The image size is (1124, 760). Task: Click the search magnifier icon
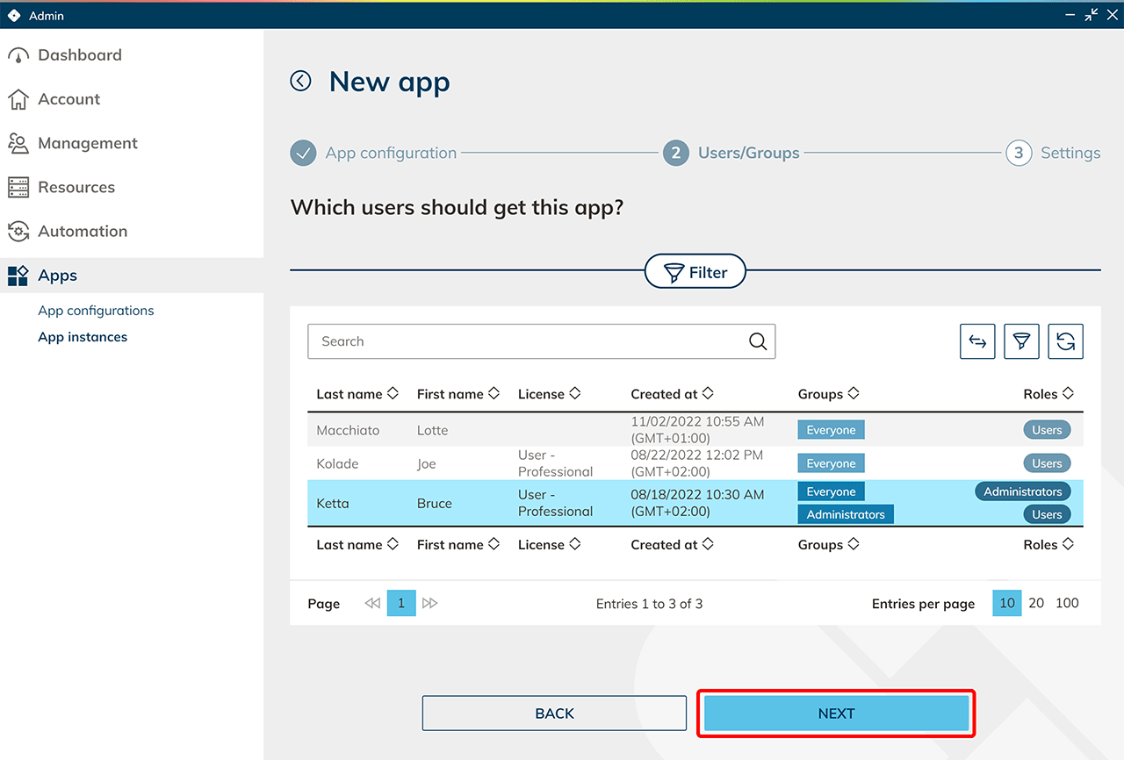(x=757, y=342)
